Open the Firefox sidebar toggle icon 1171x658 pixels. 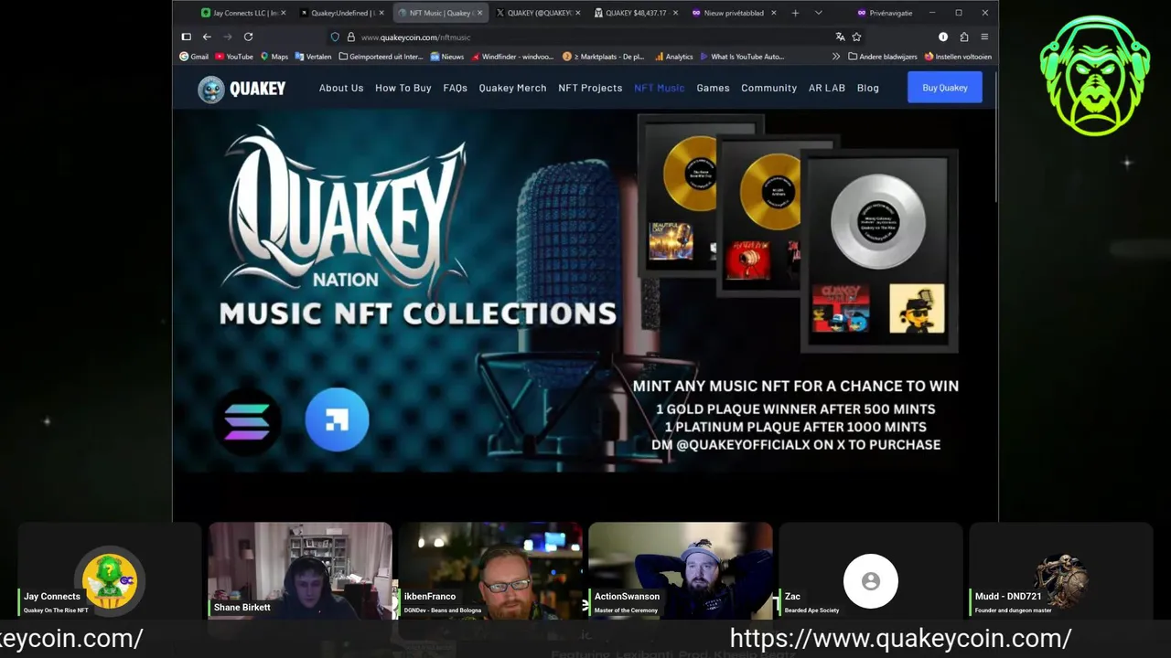tap(186, 37)
